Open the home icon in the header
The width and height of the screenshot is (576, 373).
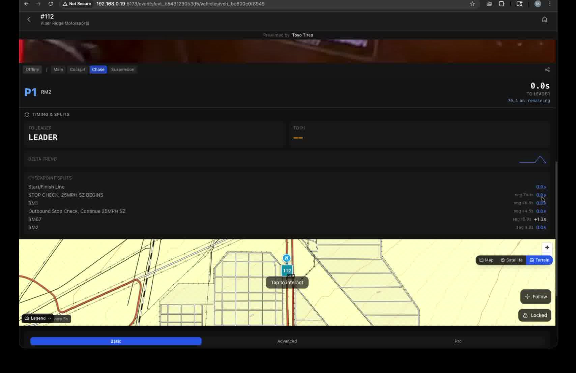pyautogui.click(x=545, y=19)
